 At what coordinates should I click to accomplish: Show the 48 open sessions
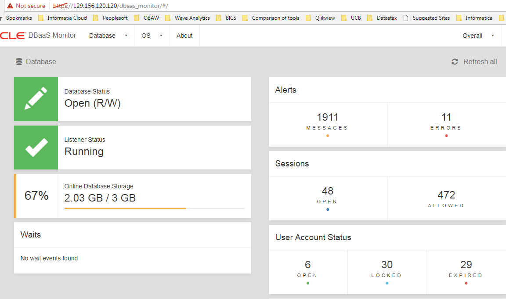coord(328,195)
